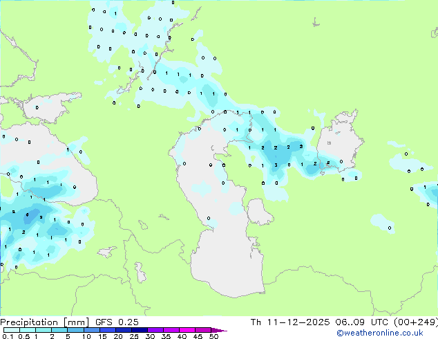The image size is (438, 339).
Task: Click the date 'Th 11-12-2025'
Action: [x=290, y=322]
